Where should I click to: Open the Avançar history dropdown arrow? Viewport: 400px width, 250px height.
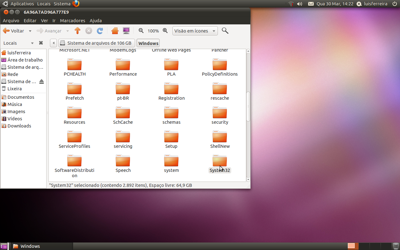click(x=68, y=31)
